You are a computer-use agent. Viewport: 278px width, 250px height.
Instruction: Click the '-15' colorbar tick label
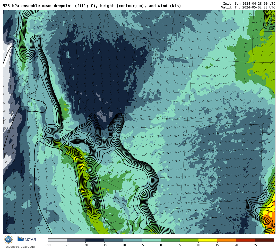(x=104, y=245)
